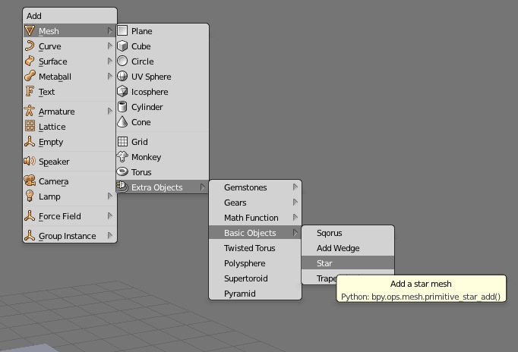Click the Text 'F' icon
Viewport: 518px width, 352px height.
[x=30, y=91]
